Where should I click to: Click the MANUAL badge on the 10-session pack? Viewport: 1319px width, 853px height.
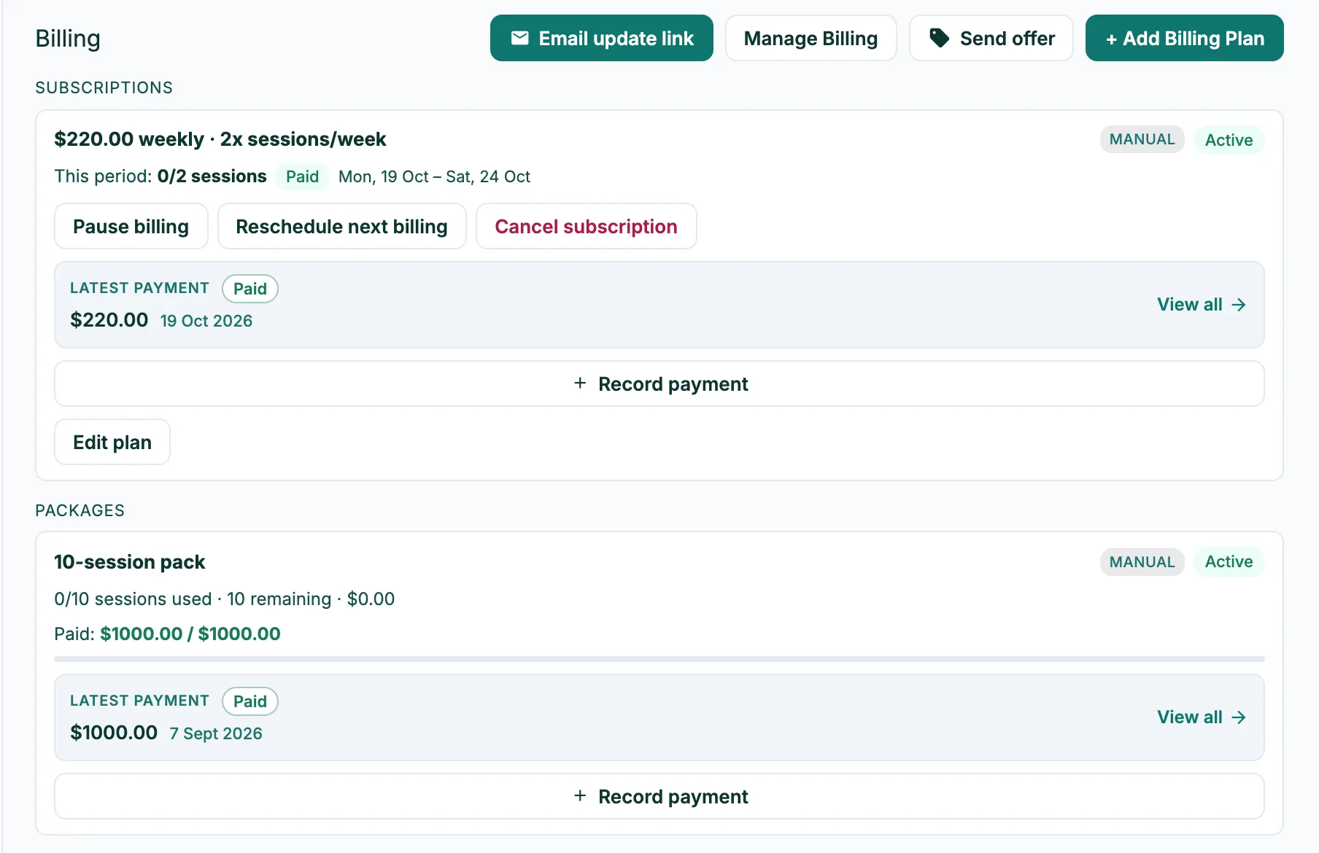(1142, 562)
